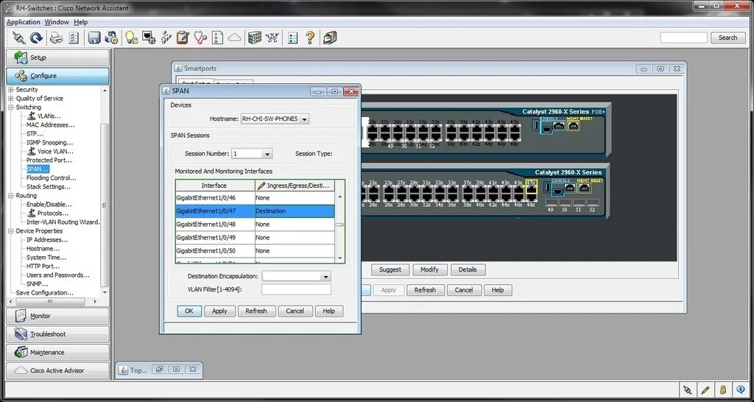Click the VLANs footprints toolbar icon
The image size is (754, 402).
click(166, 38)
